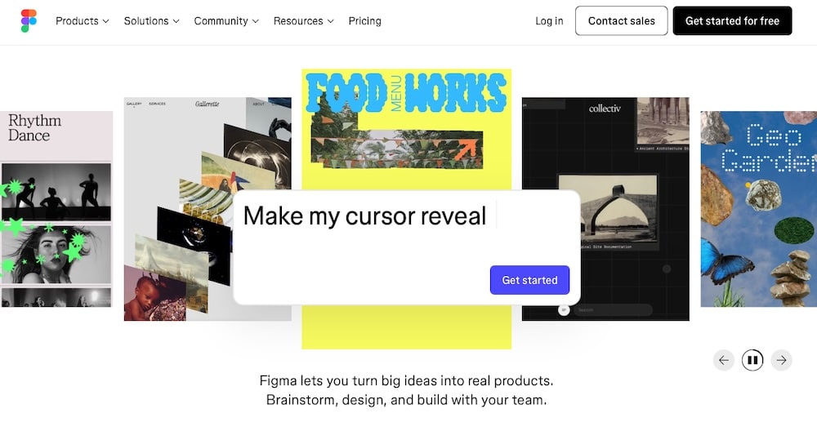Click the Contact sales button

click(x=621, y=21)
